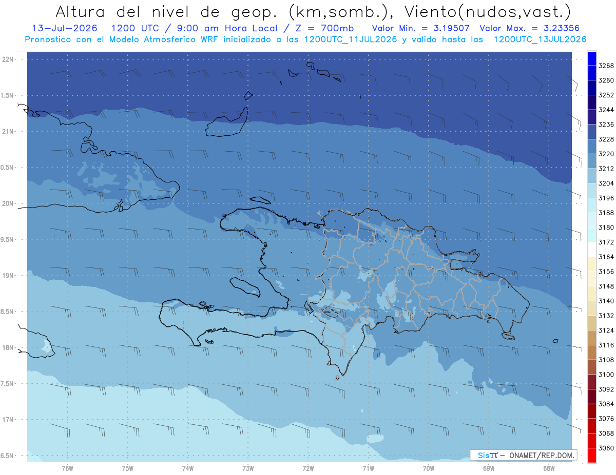Click the '3268' colorbar value
Image resolution: width=616 pixels, height=475 pixels.
[x=606, y=66]
